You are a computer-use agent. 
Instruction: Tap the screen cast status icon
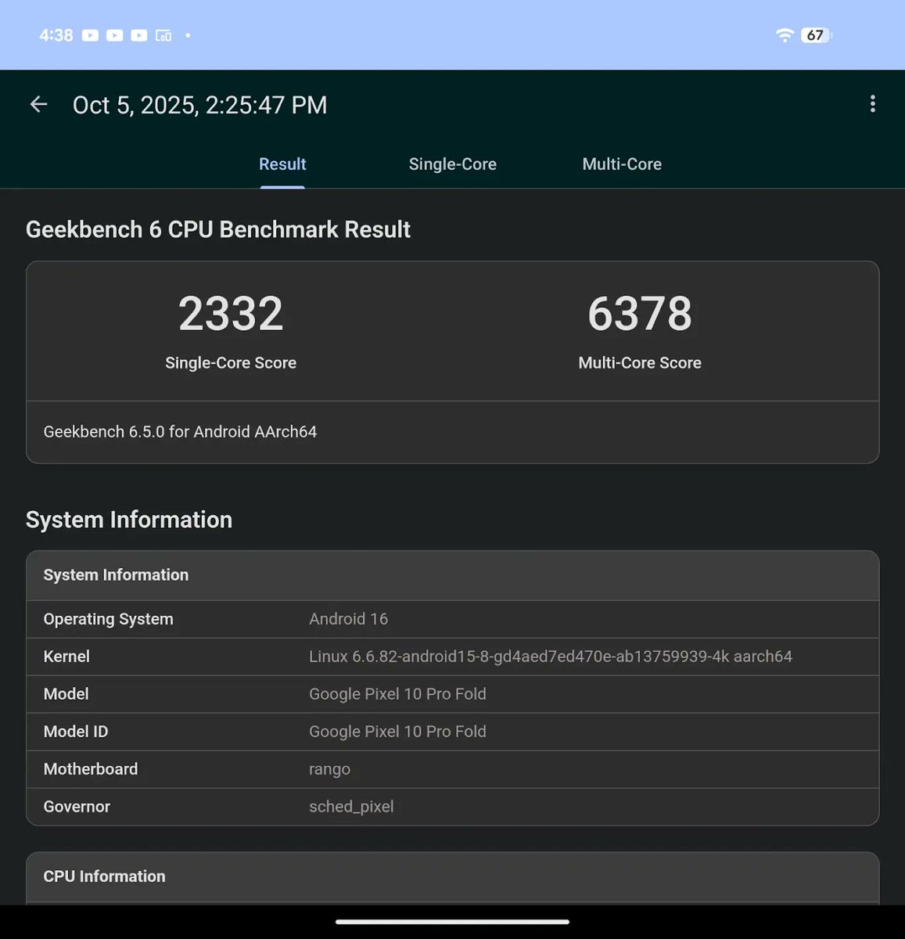[163, 35]
